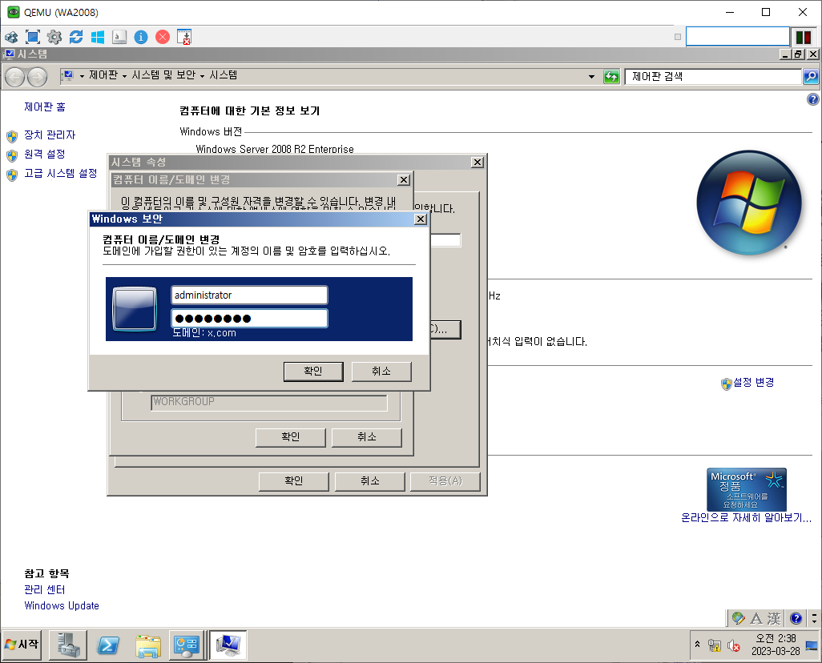
Task: Refresh the Control Panel address bar
Action: (x=611, y=77)
